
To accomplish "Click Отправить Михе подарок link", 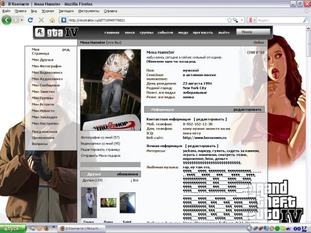I will coord(101,156).
